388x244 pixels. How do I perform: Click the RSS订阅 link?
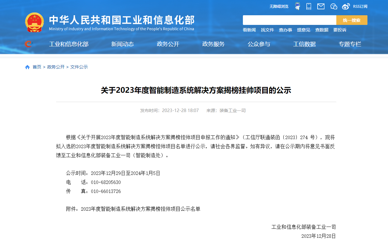360,6
